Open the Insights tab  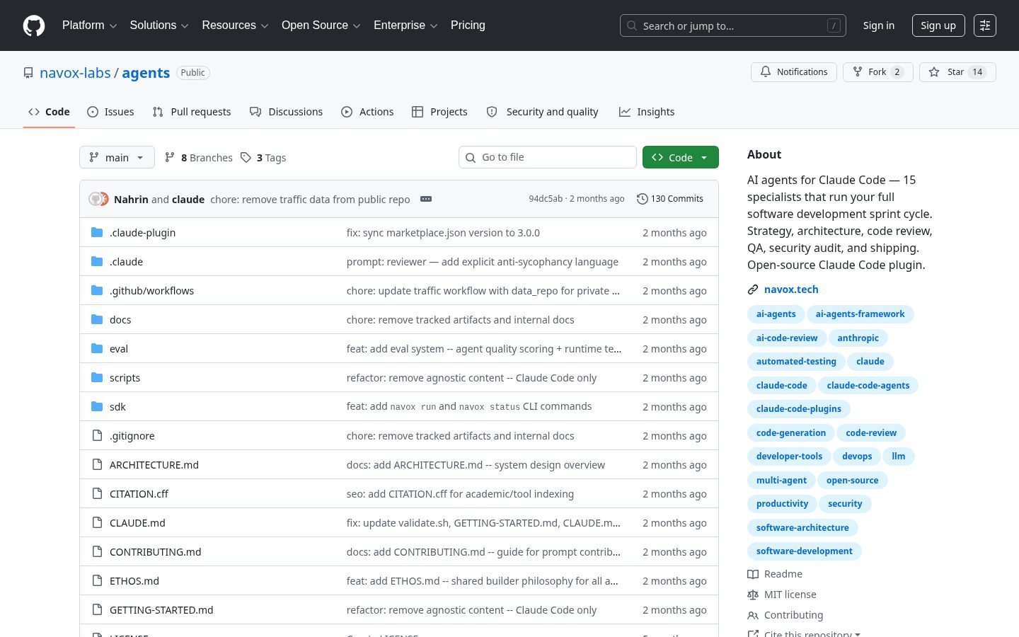tap(647, 112)
